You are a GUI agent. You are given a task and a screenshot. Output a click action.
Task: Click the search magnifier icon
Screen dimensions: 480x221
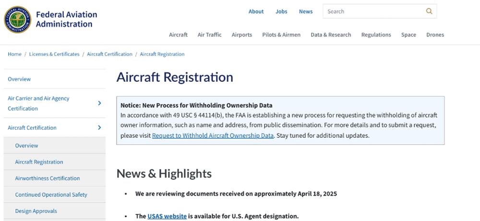pyautogui.click(x=429, y=11)
